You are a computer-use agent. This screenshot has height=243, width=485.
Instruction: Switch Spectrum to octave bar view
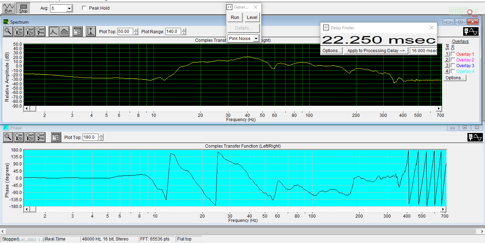tap(64, 31)
